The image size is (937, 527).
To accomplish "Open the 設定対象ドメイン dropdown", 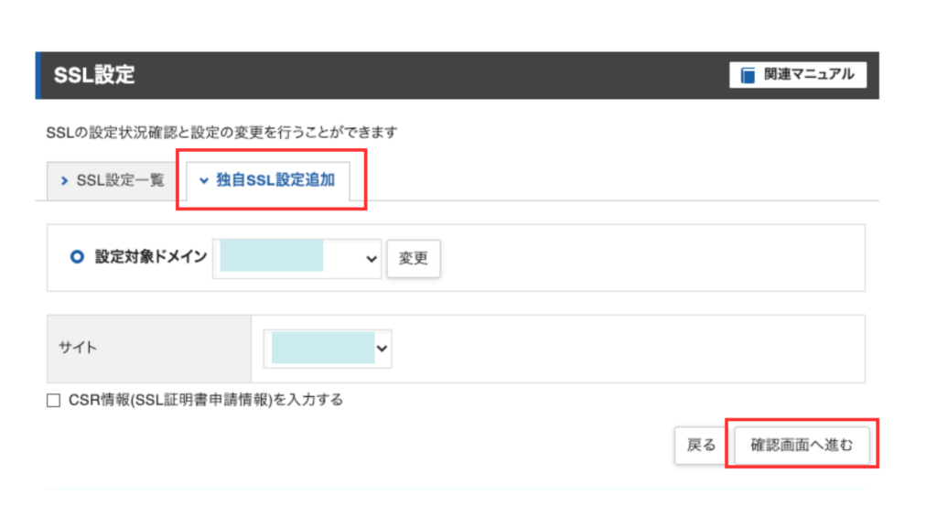I will tap(297, 258).
